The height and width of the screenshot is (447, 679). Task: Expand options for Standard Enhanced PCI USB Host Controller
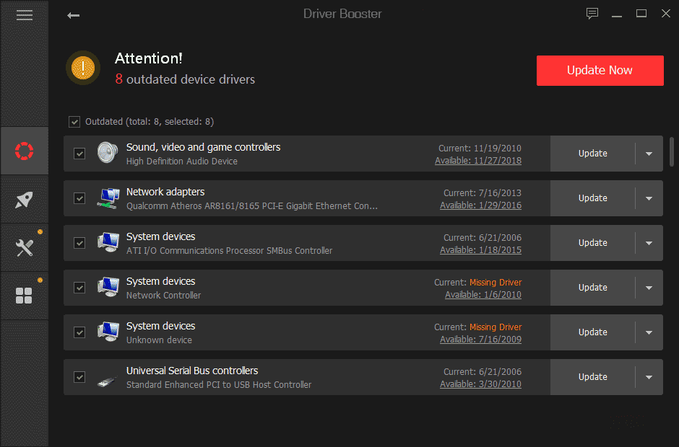coord(649,376)
